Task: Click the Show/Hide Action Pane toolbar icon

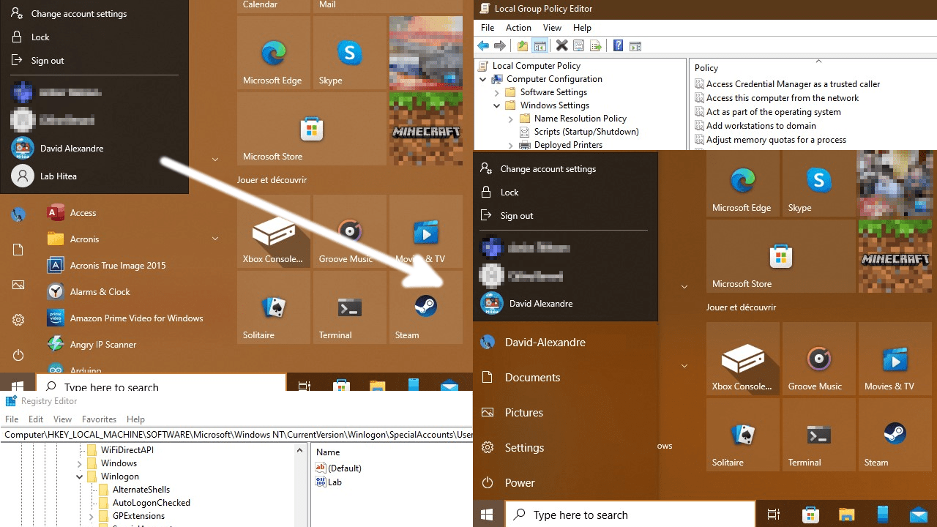Action: [635, 46]
